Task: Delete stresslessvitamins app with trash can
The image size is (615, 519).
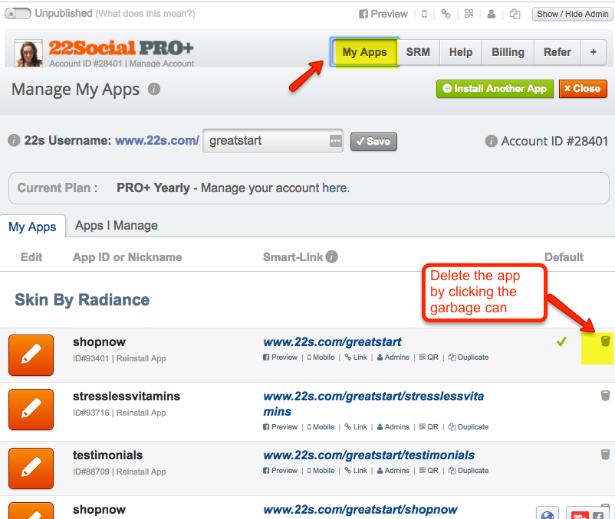Action: pyautogui.click(x=605, y=395)
